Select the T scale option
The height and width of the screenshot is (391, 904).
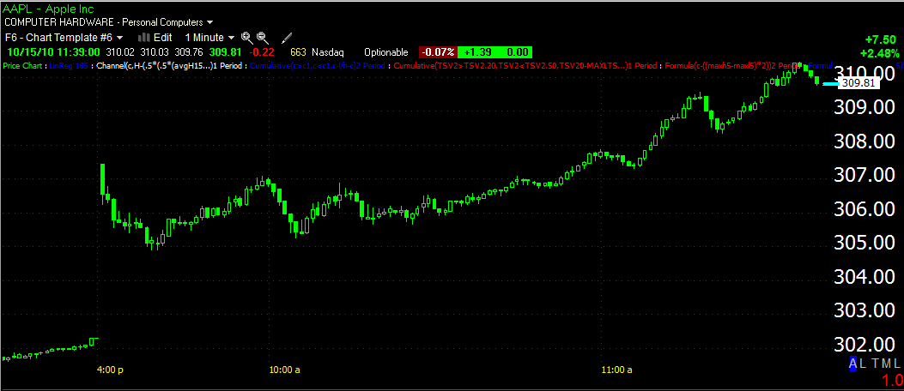pos(875,364)
